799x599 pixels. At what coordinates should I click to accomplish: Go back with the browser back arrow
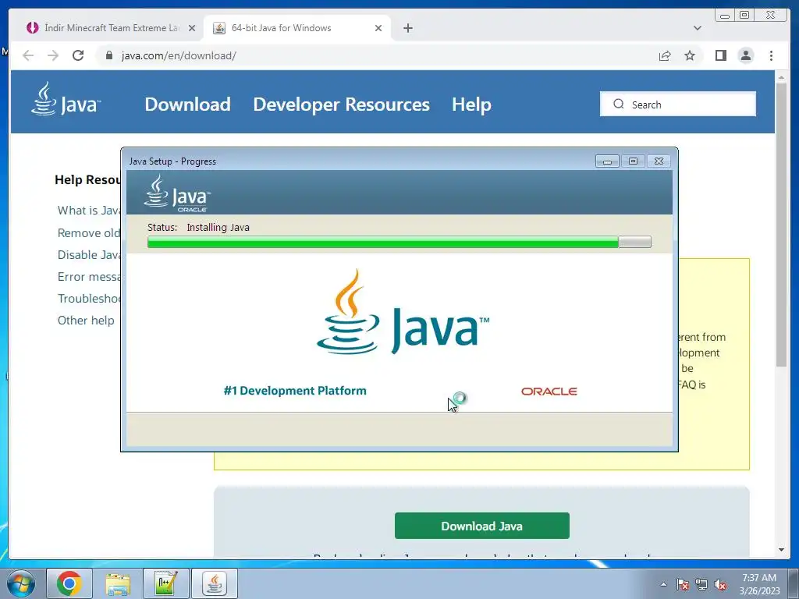coord(29,55)
